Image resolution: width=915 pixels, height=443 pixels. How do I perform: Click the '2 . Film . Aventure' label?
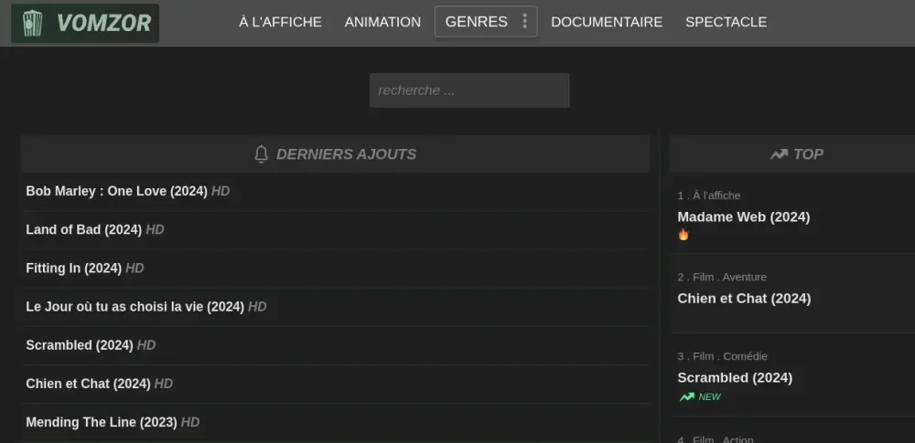coord(722,277)
